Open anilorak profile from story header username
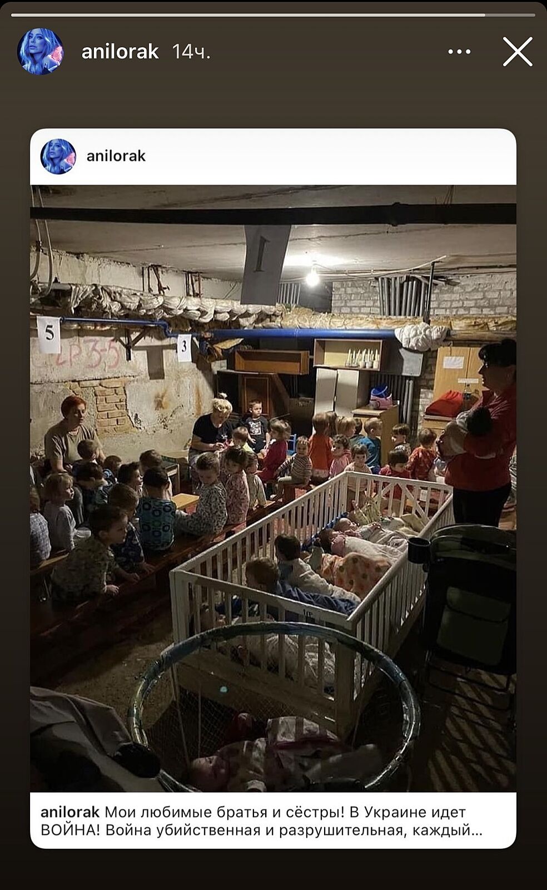The image size is (547, 890). [x=120, y=52]
